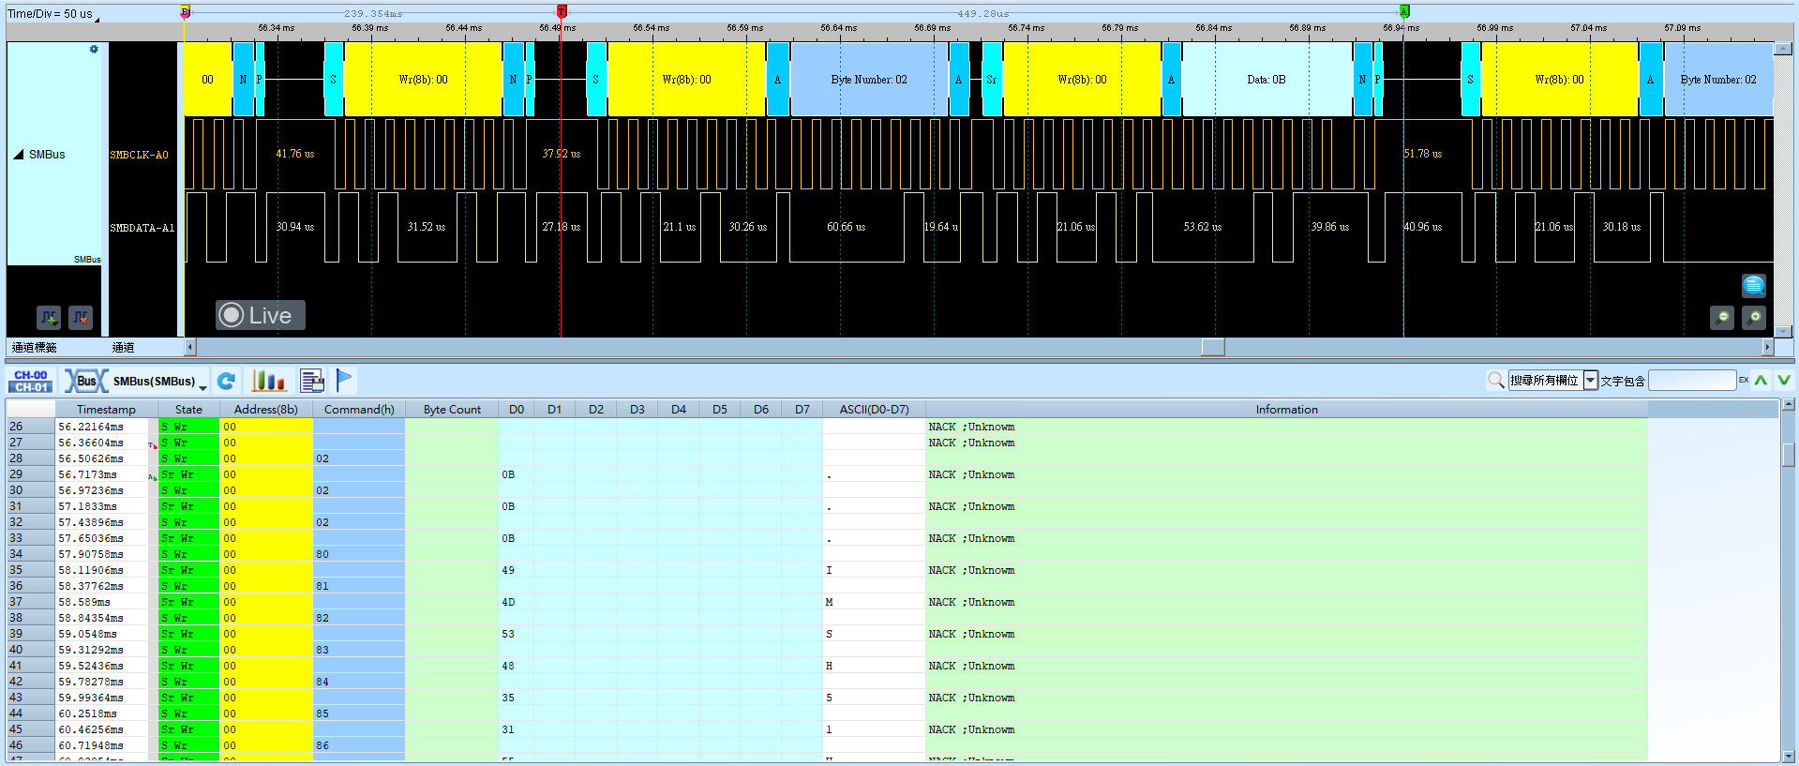Screen dimensions: 1799x766
Task: Open the search field scope dropdown
Action: [x=1591, y=380]
